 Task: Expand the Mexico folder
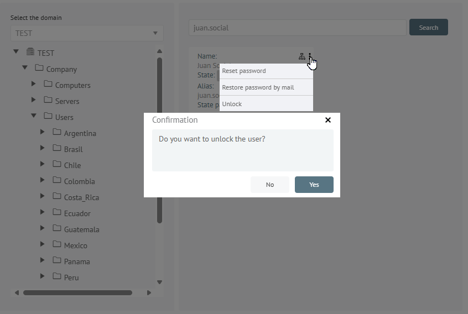[x=43, y=244]
